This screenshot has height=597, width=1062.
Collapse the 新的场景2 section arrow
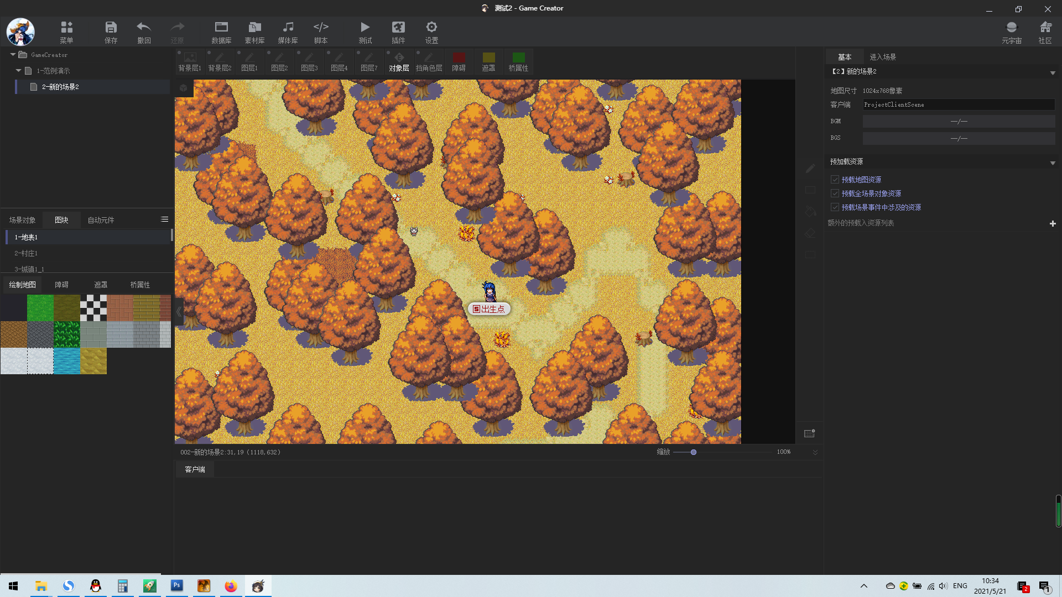click(x=1053, y=73)
